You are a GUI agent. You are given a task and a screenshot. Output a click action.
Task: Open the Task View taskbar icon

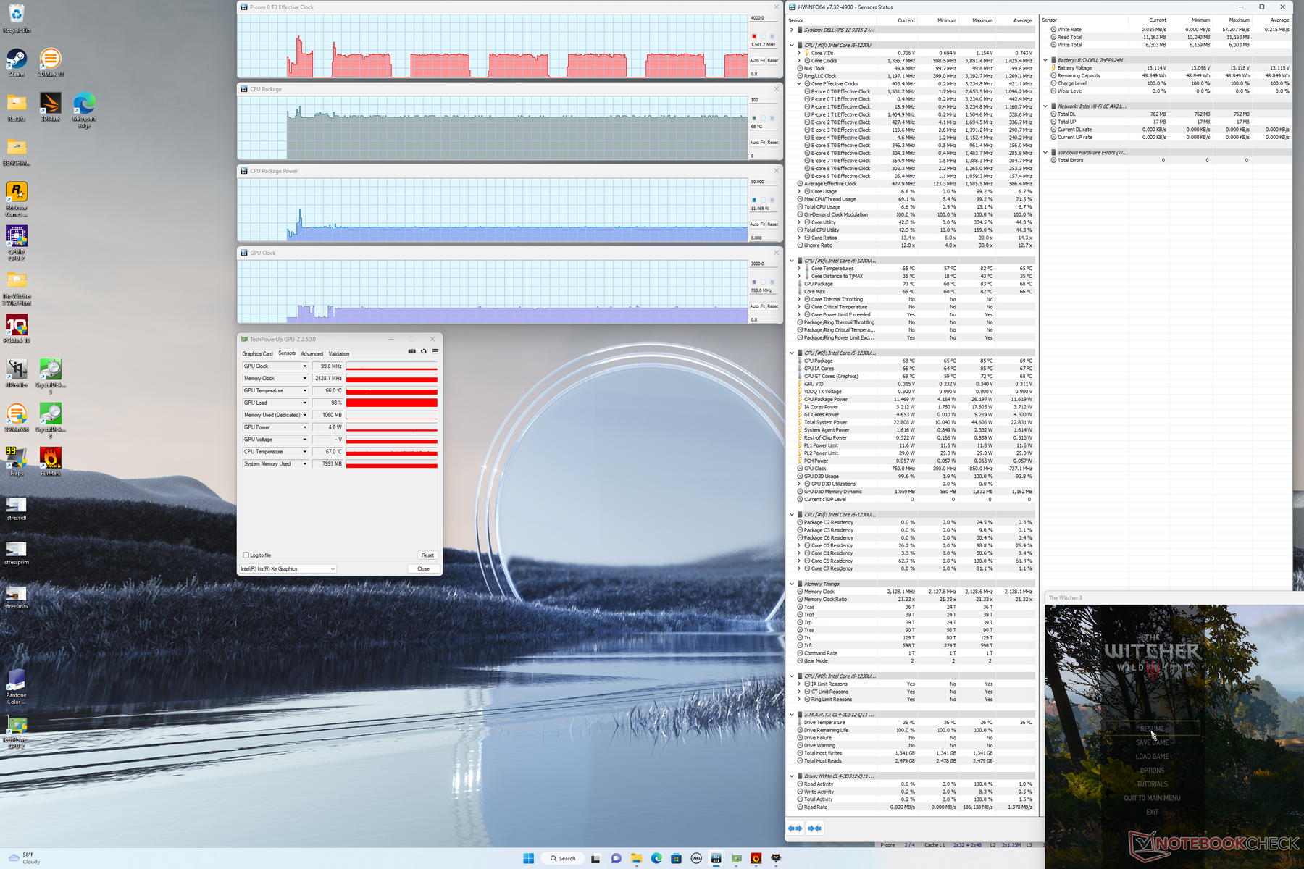point(595,858)
